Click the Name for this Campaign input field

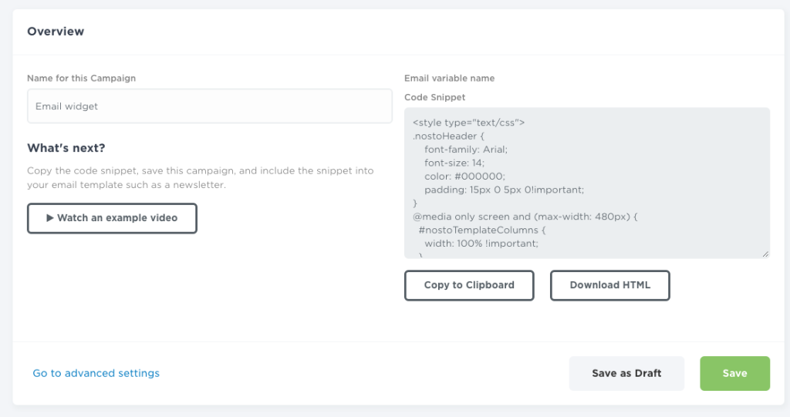[209, 106]
